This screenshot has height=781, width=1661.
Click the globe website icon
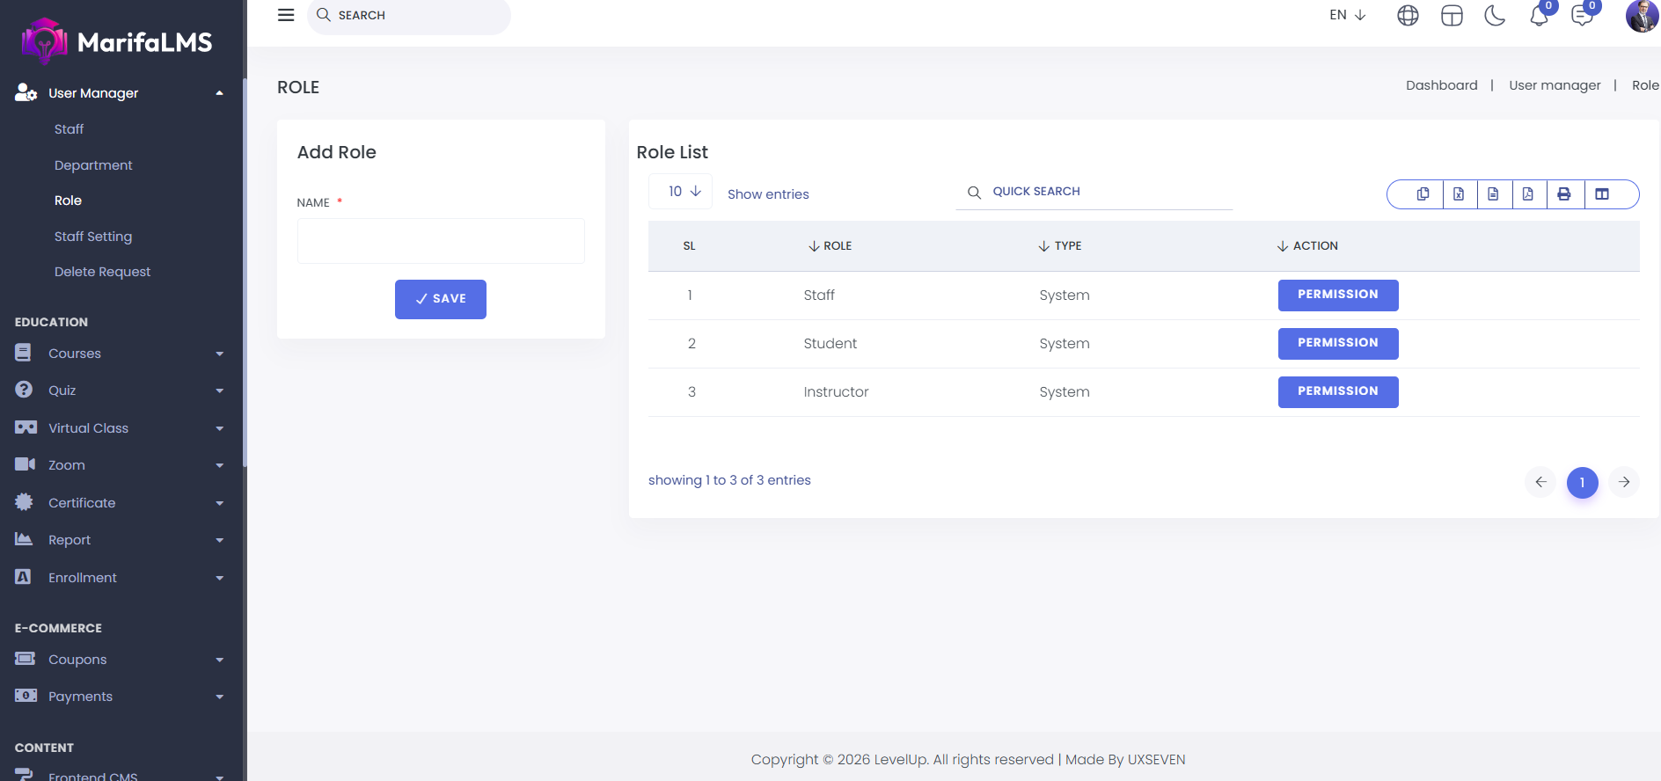(x=1408, y=16)
